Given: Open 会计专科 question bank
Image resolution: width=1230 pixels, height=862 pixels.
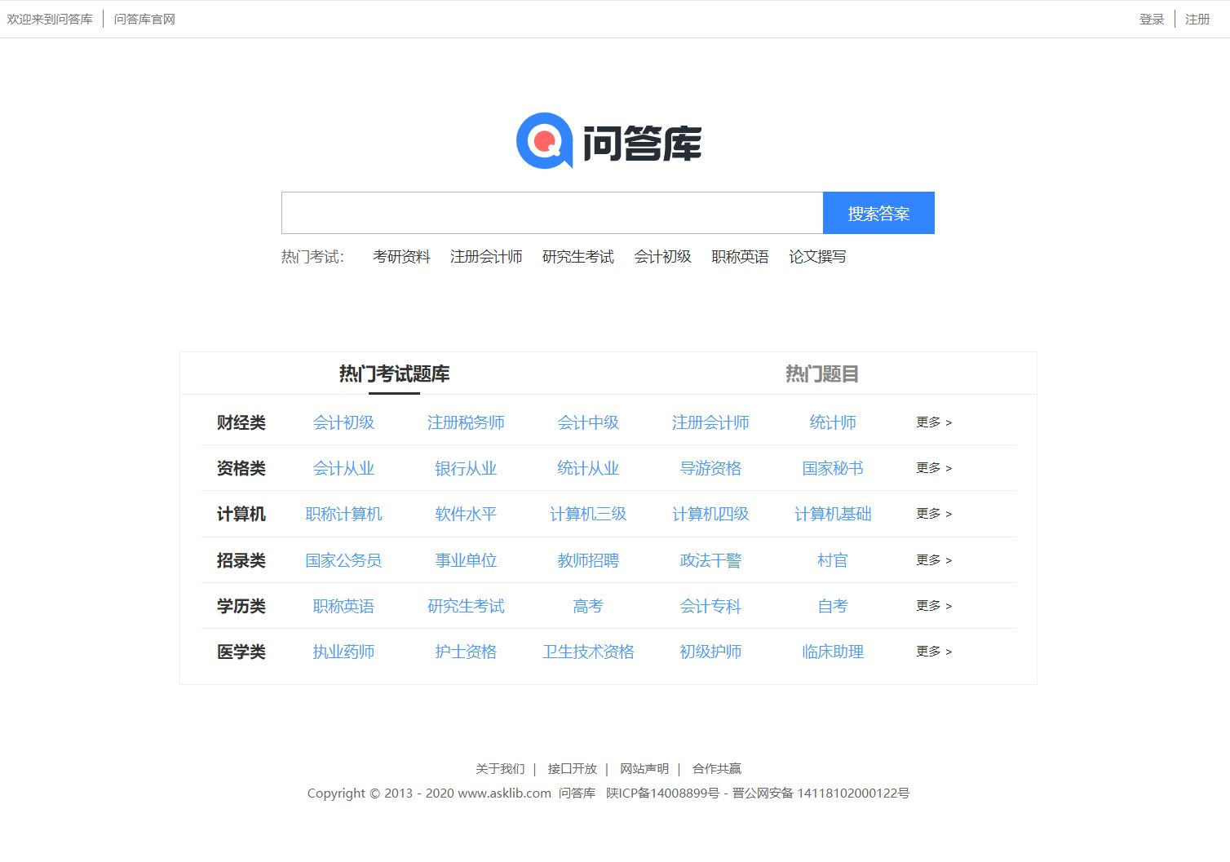Looking at the screenshot, I should tap(710, 606).
